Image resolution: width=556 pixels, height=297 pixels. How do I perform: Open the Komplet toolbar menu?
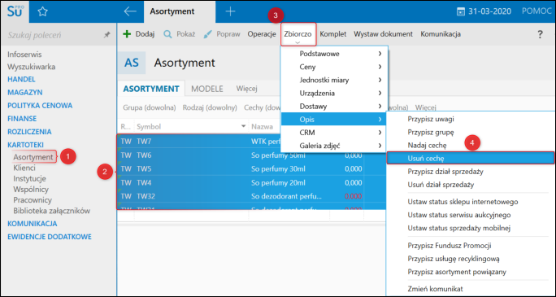coord(333,34)
